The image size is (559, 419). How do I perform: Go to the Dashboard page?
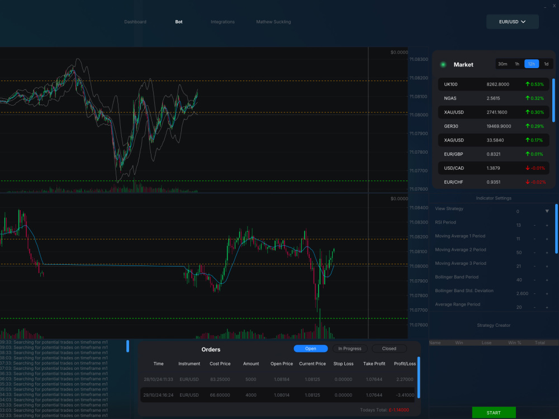tap(135, 21)
